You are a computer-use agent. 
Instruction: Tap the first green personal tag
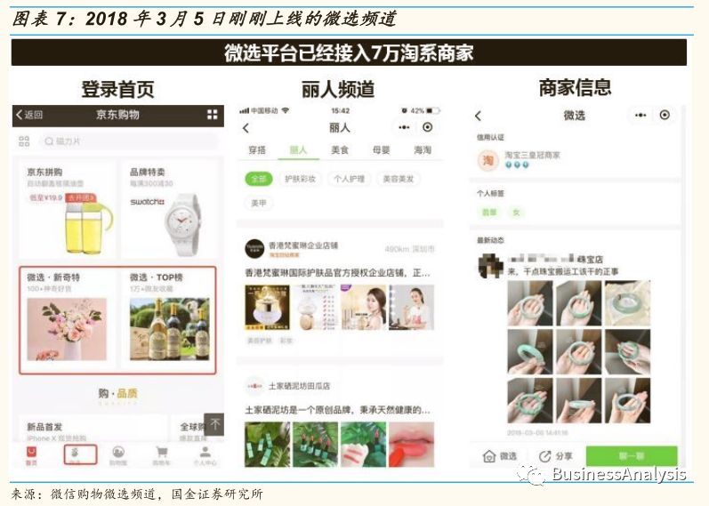click(488, 213)
